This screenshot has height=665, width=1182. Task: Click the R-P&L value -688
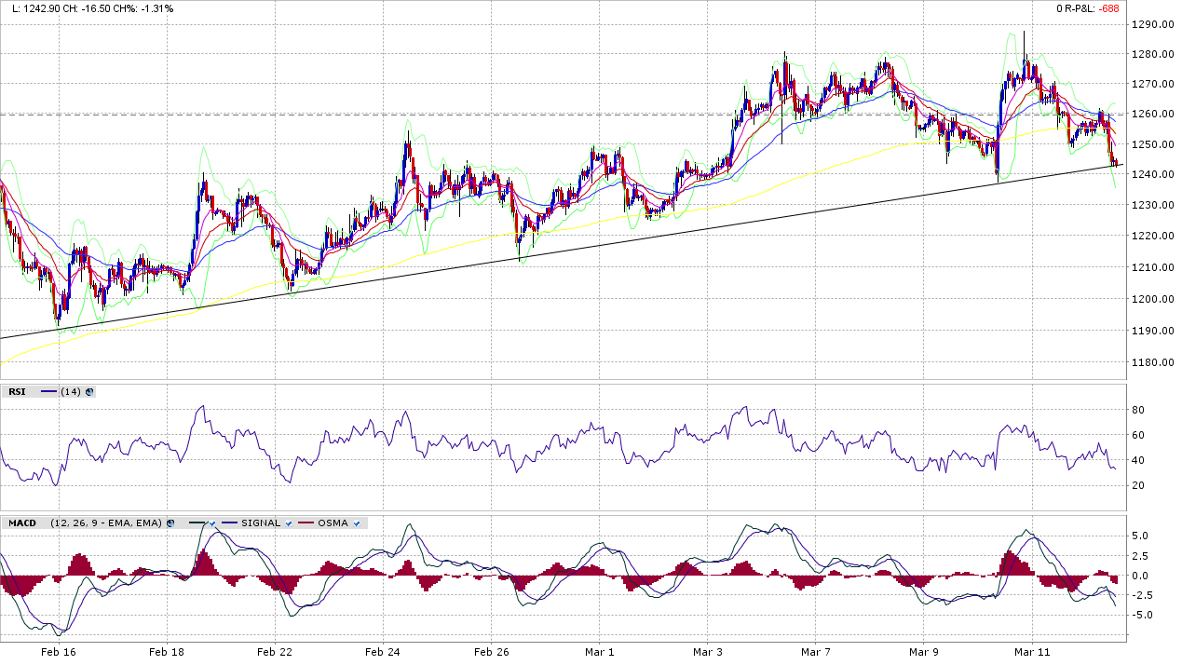(1108, 8)
